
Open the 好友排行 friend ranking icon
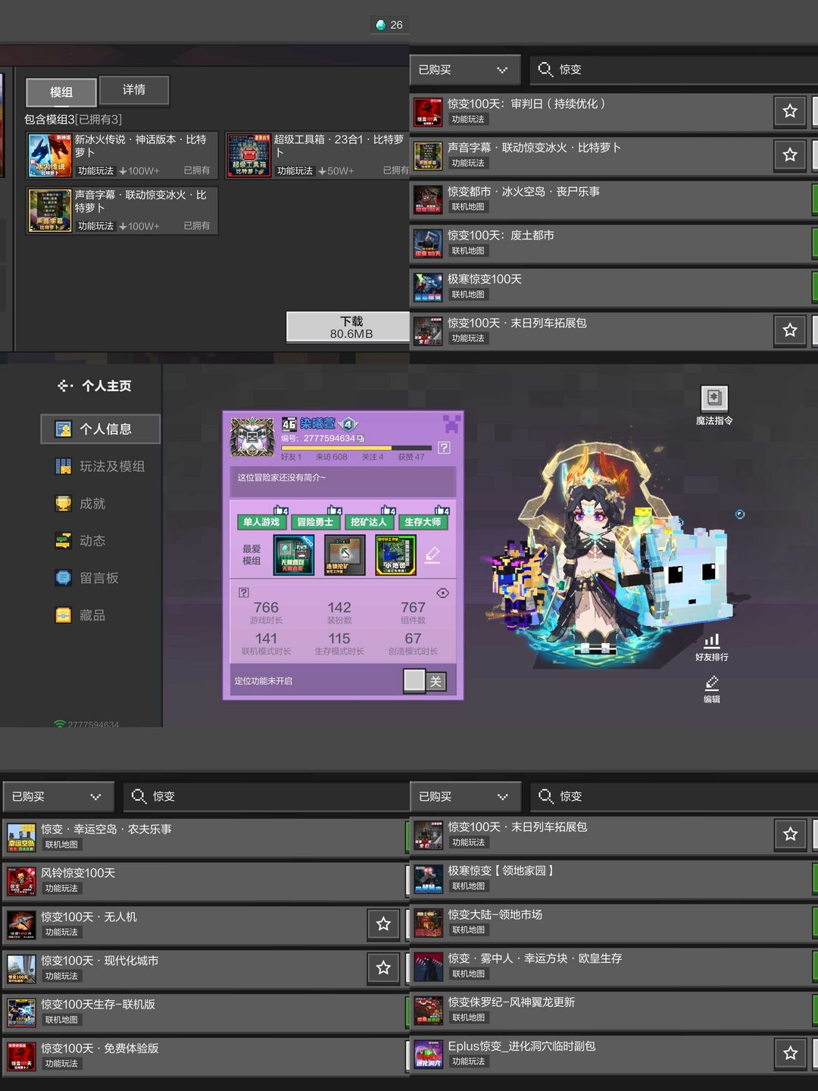[711, 641]
